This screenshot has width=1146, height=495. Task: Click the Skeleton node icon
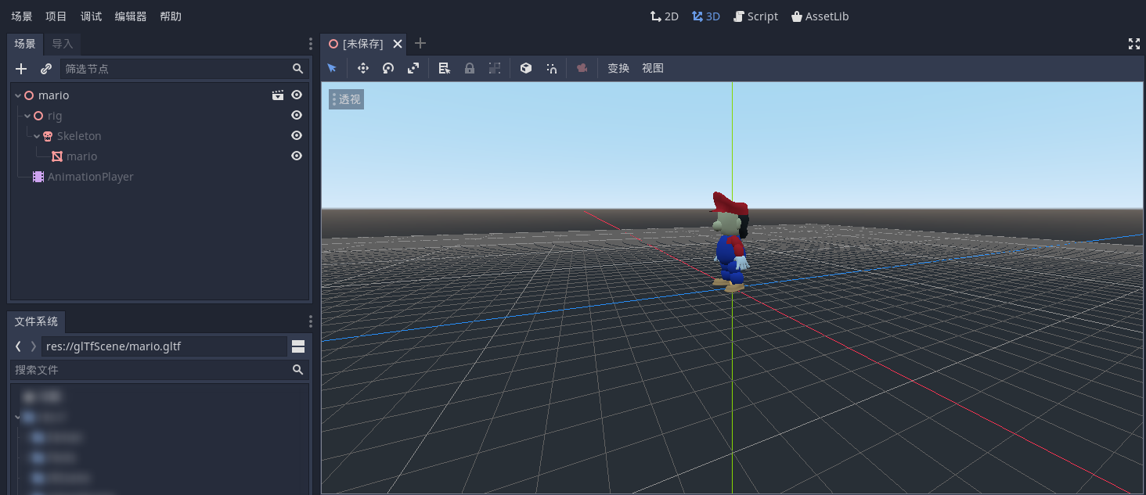(x=48, y=136)
